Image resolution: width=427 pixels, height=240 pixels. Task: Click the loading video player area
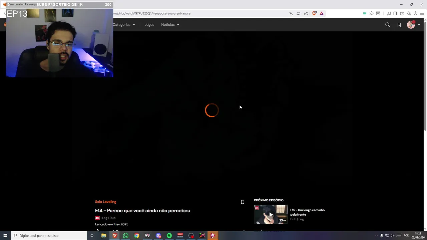pyautogui.click(x=212, y=110)
